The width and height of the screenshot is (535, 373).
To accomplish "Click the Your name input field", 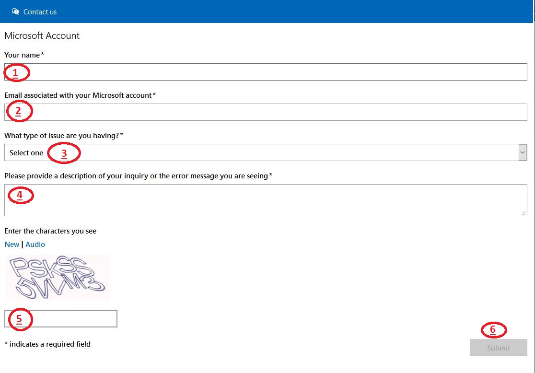I will pyautogui.click(x=266, y=72).
